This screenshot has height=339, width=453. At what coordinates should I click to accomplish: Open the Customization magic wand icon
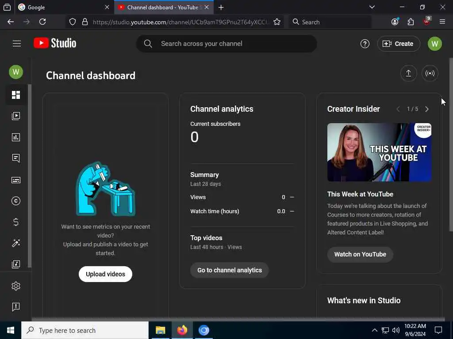point(16,243)
